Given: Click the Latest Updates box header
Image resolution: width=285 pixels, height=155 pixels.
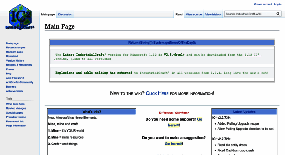Looking at the screenshot, I should [244, 112].
